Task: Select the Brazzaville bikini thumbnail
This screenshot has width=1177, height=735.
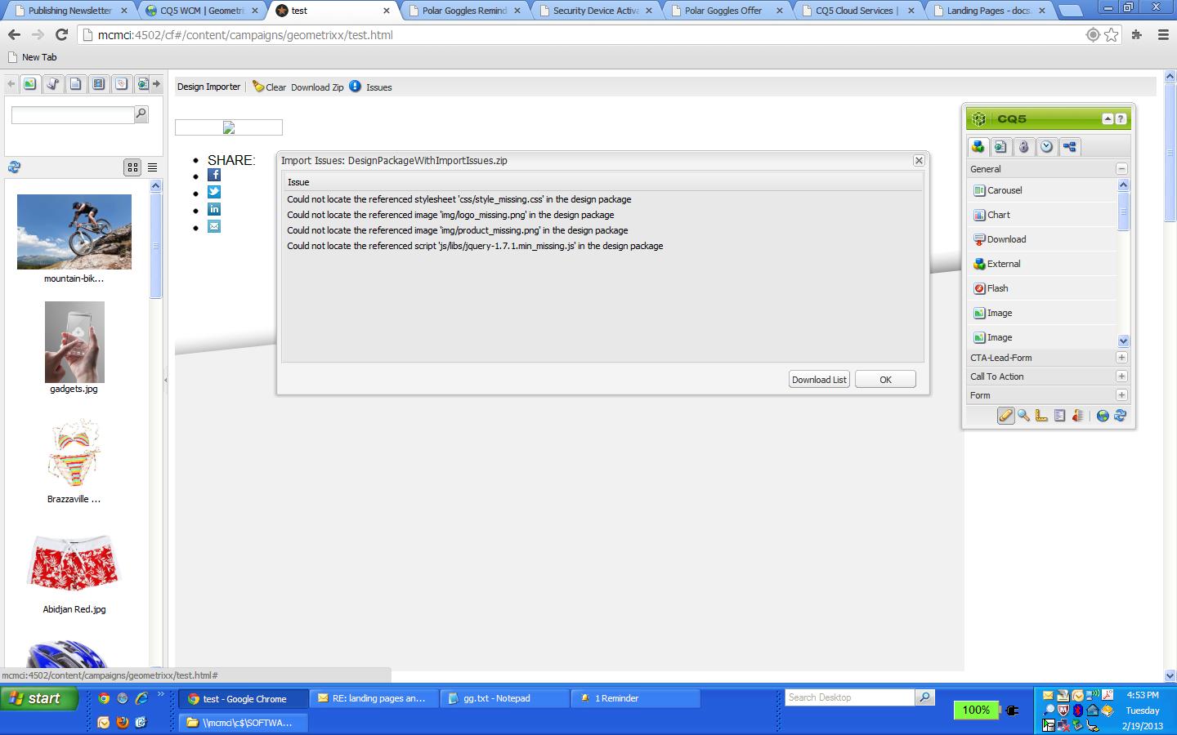Action: [x=74, y=452]
